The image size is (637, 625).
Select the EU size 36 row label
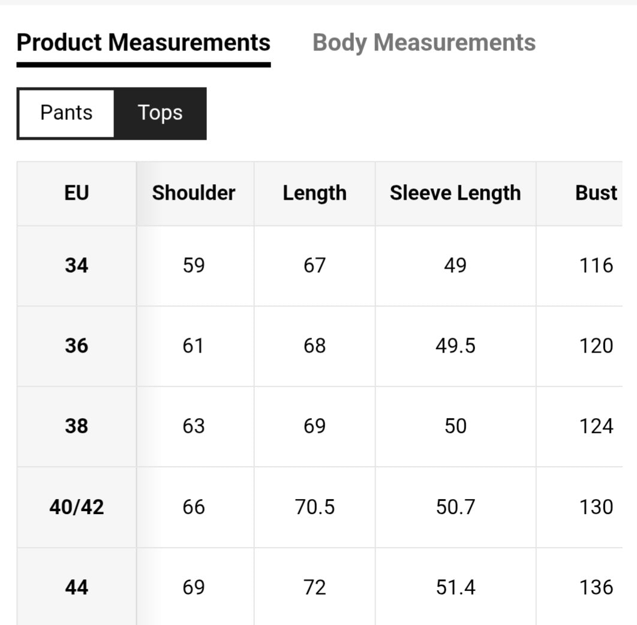tap(76, 345)
